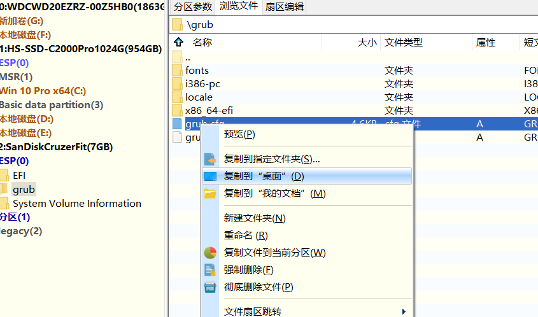This screenshot has height=317, width=538.
Task: Click the grub folder icon in tree
Action: (4, 190)
